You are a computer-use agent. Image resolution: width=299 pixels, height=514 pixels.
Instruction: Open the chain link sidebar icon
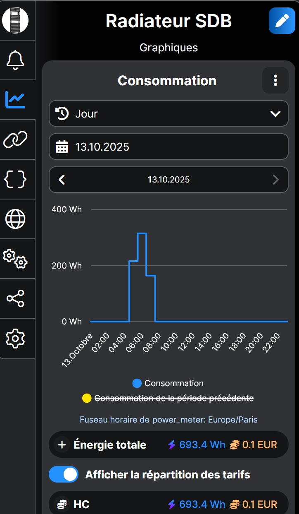click(x=16, y=139)
